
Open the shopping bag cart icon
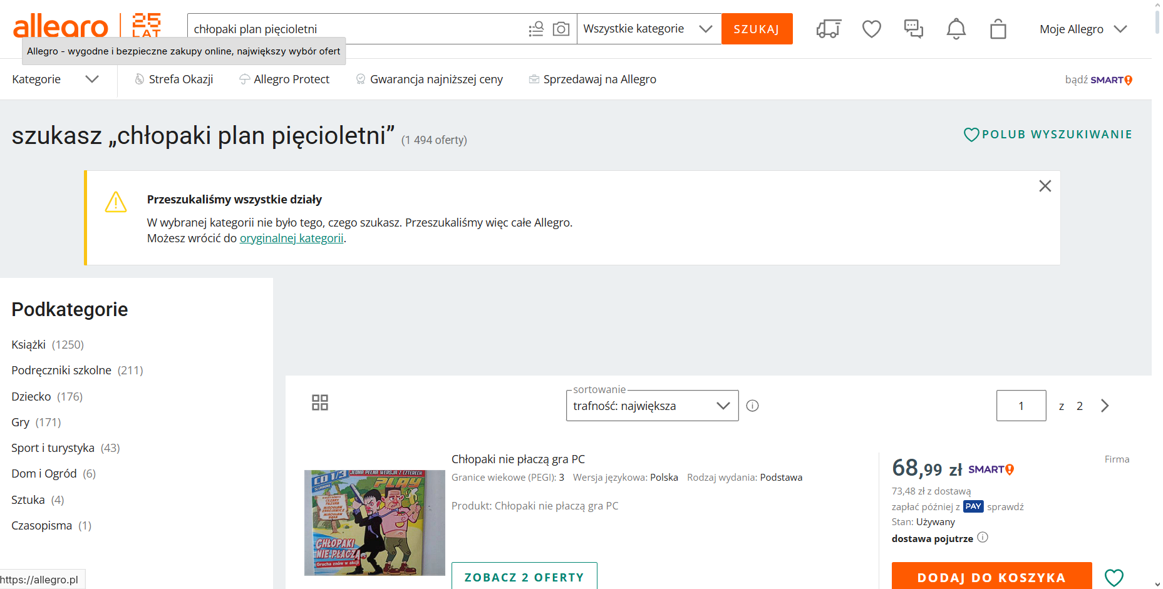(x=998, y=29)
